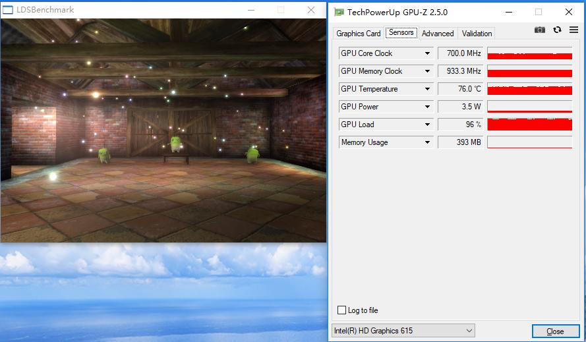Take a screenshot with GPU-Z camera icon
The image size is (586, 342).
539,30
